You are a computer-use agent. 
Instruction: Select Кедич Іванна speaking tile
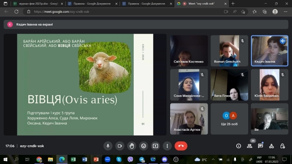point(270,51)
